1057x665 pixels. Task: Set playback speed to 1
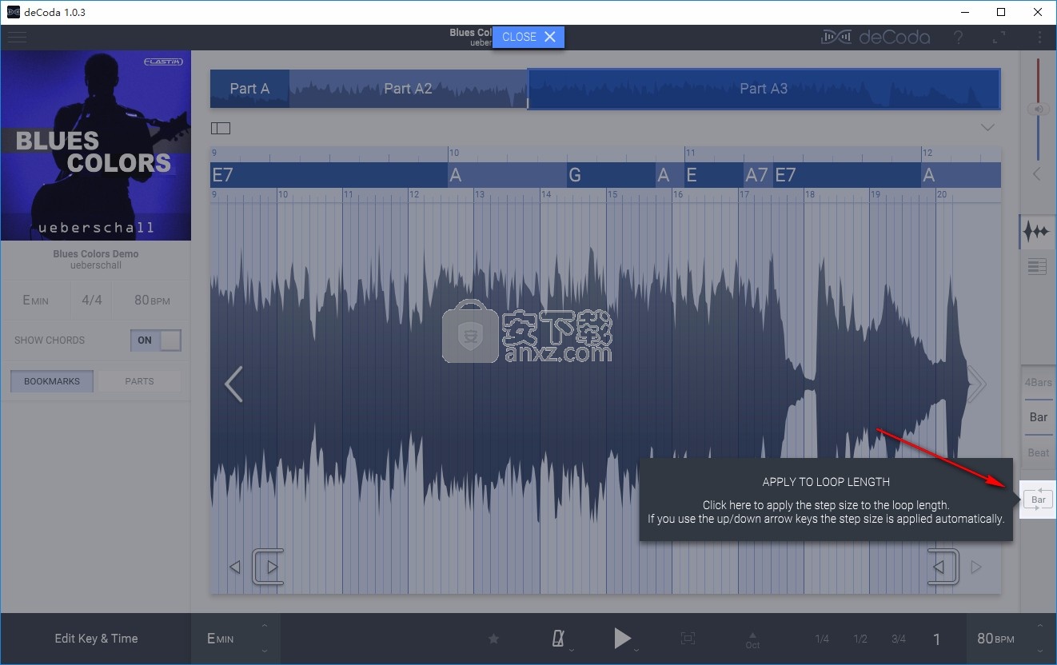point(937,639)
